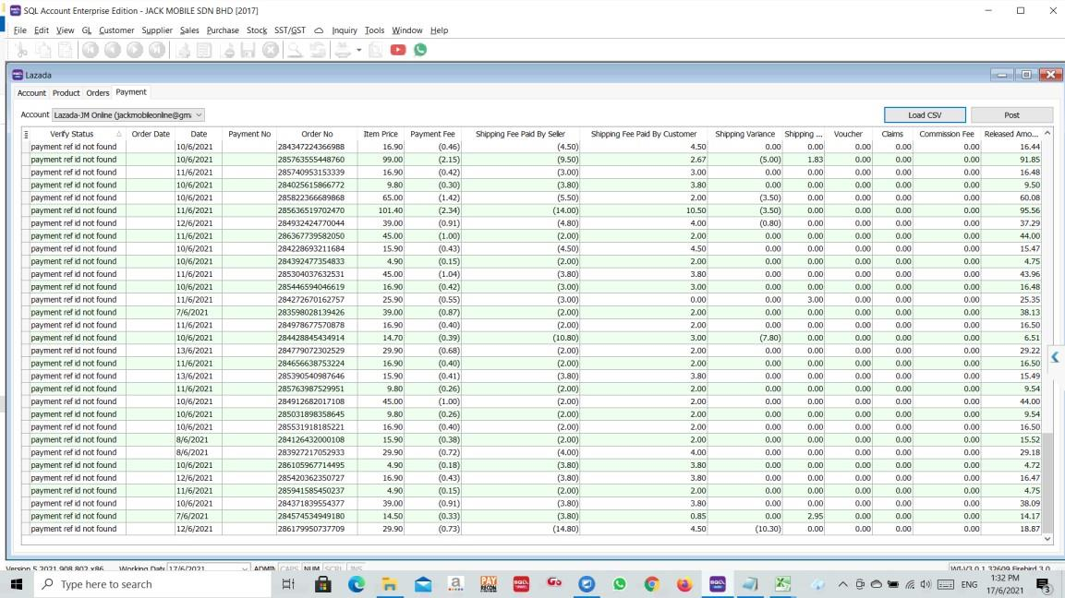Viewport: 1065px width, 598px height.
Task: Click the WhatsApp icon in the toolbar
Action: tap(420, 50)
